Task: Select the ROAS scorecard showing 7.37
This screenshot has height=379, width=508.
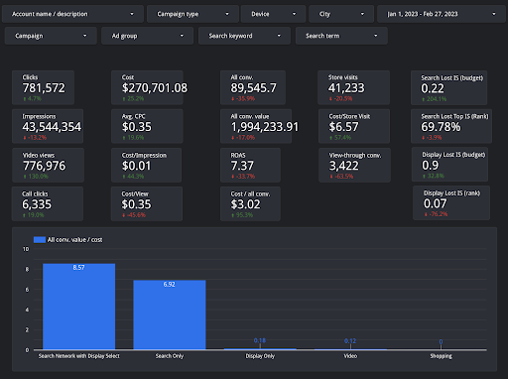Action: pos(250,165)
